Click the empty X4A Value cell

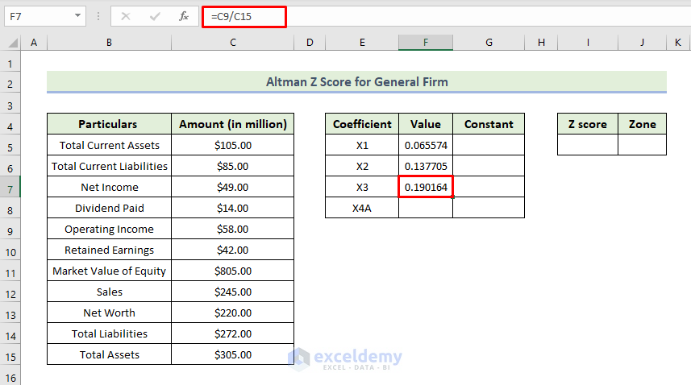point(426,208)
